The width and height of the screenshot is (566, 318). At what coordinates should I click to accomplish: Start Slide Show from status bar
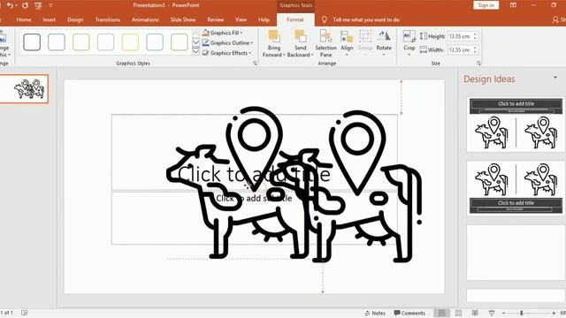492,313
